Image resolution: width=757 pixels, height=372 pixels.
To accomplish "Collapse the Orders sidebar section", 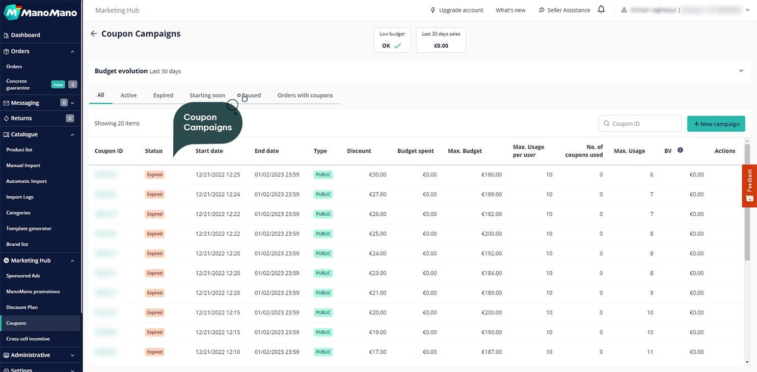I will coord(72,51).
